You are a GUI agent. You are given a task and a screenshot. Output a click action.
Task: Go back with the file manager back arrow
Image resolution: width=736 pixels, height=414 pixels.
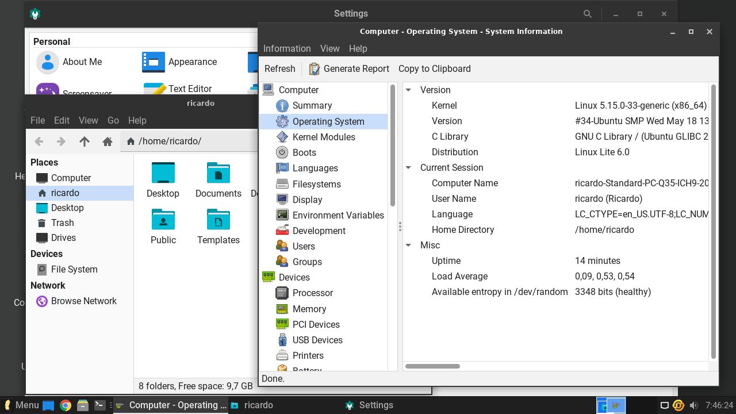point(39,141)
